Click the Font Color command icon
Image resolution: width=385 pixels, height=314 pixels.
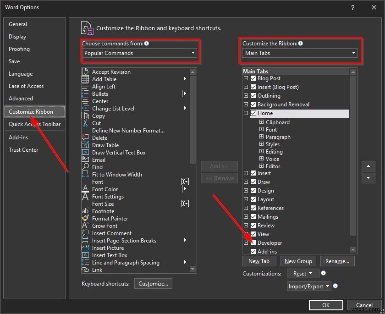click(86, 189)
